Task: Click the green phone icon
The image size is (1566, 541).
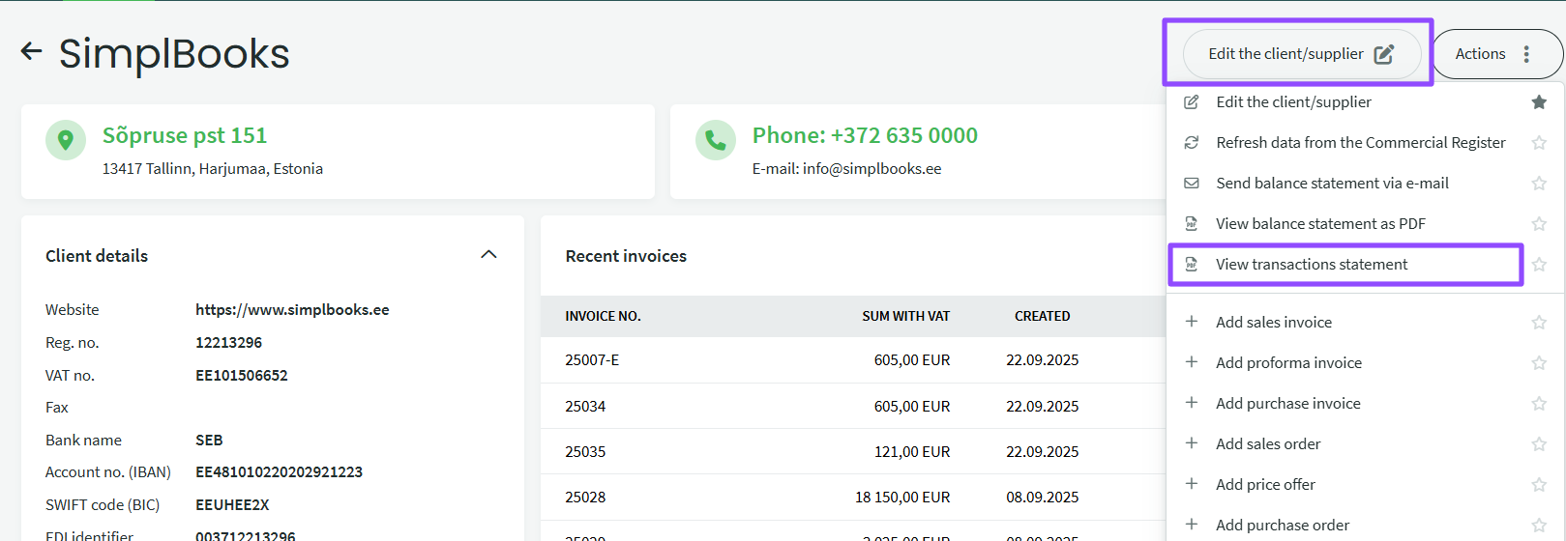Action: pos(716,140)
